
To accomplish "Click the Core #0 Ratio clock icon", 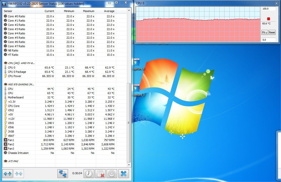I will point(5,16).
